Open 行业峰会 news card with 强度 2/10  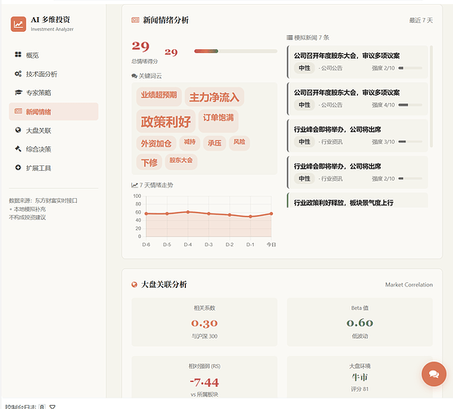[357, 173]
